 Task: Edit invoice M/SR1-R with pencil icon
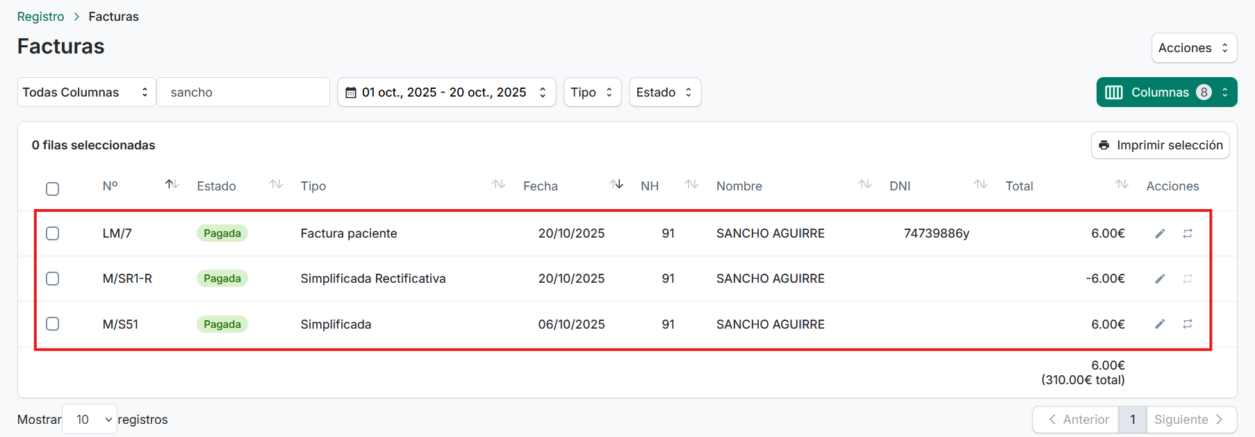(x=1160, y=279)
